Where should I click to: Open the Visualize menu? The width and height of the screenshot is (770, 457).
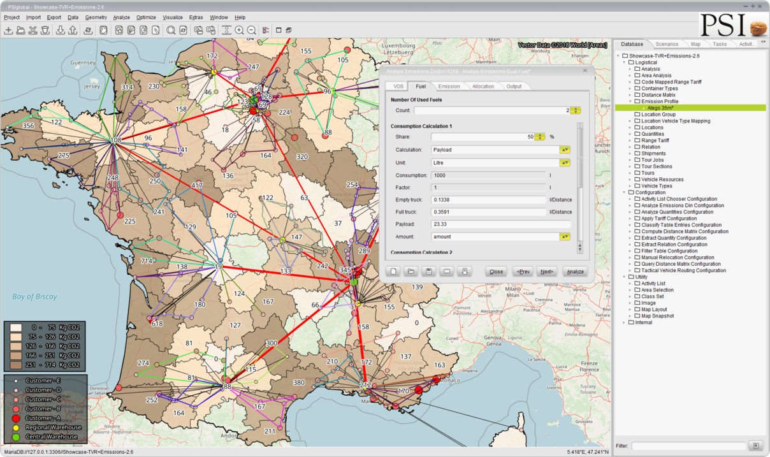point(172,17)
